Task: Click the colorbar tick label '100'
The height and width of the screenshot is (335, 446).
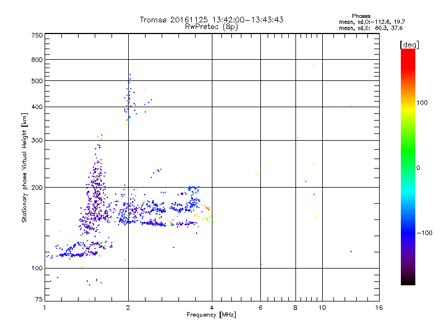Action: coord(422,103)
